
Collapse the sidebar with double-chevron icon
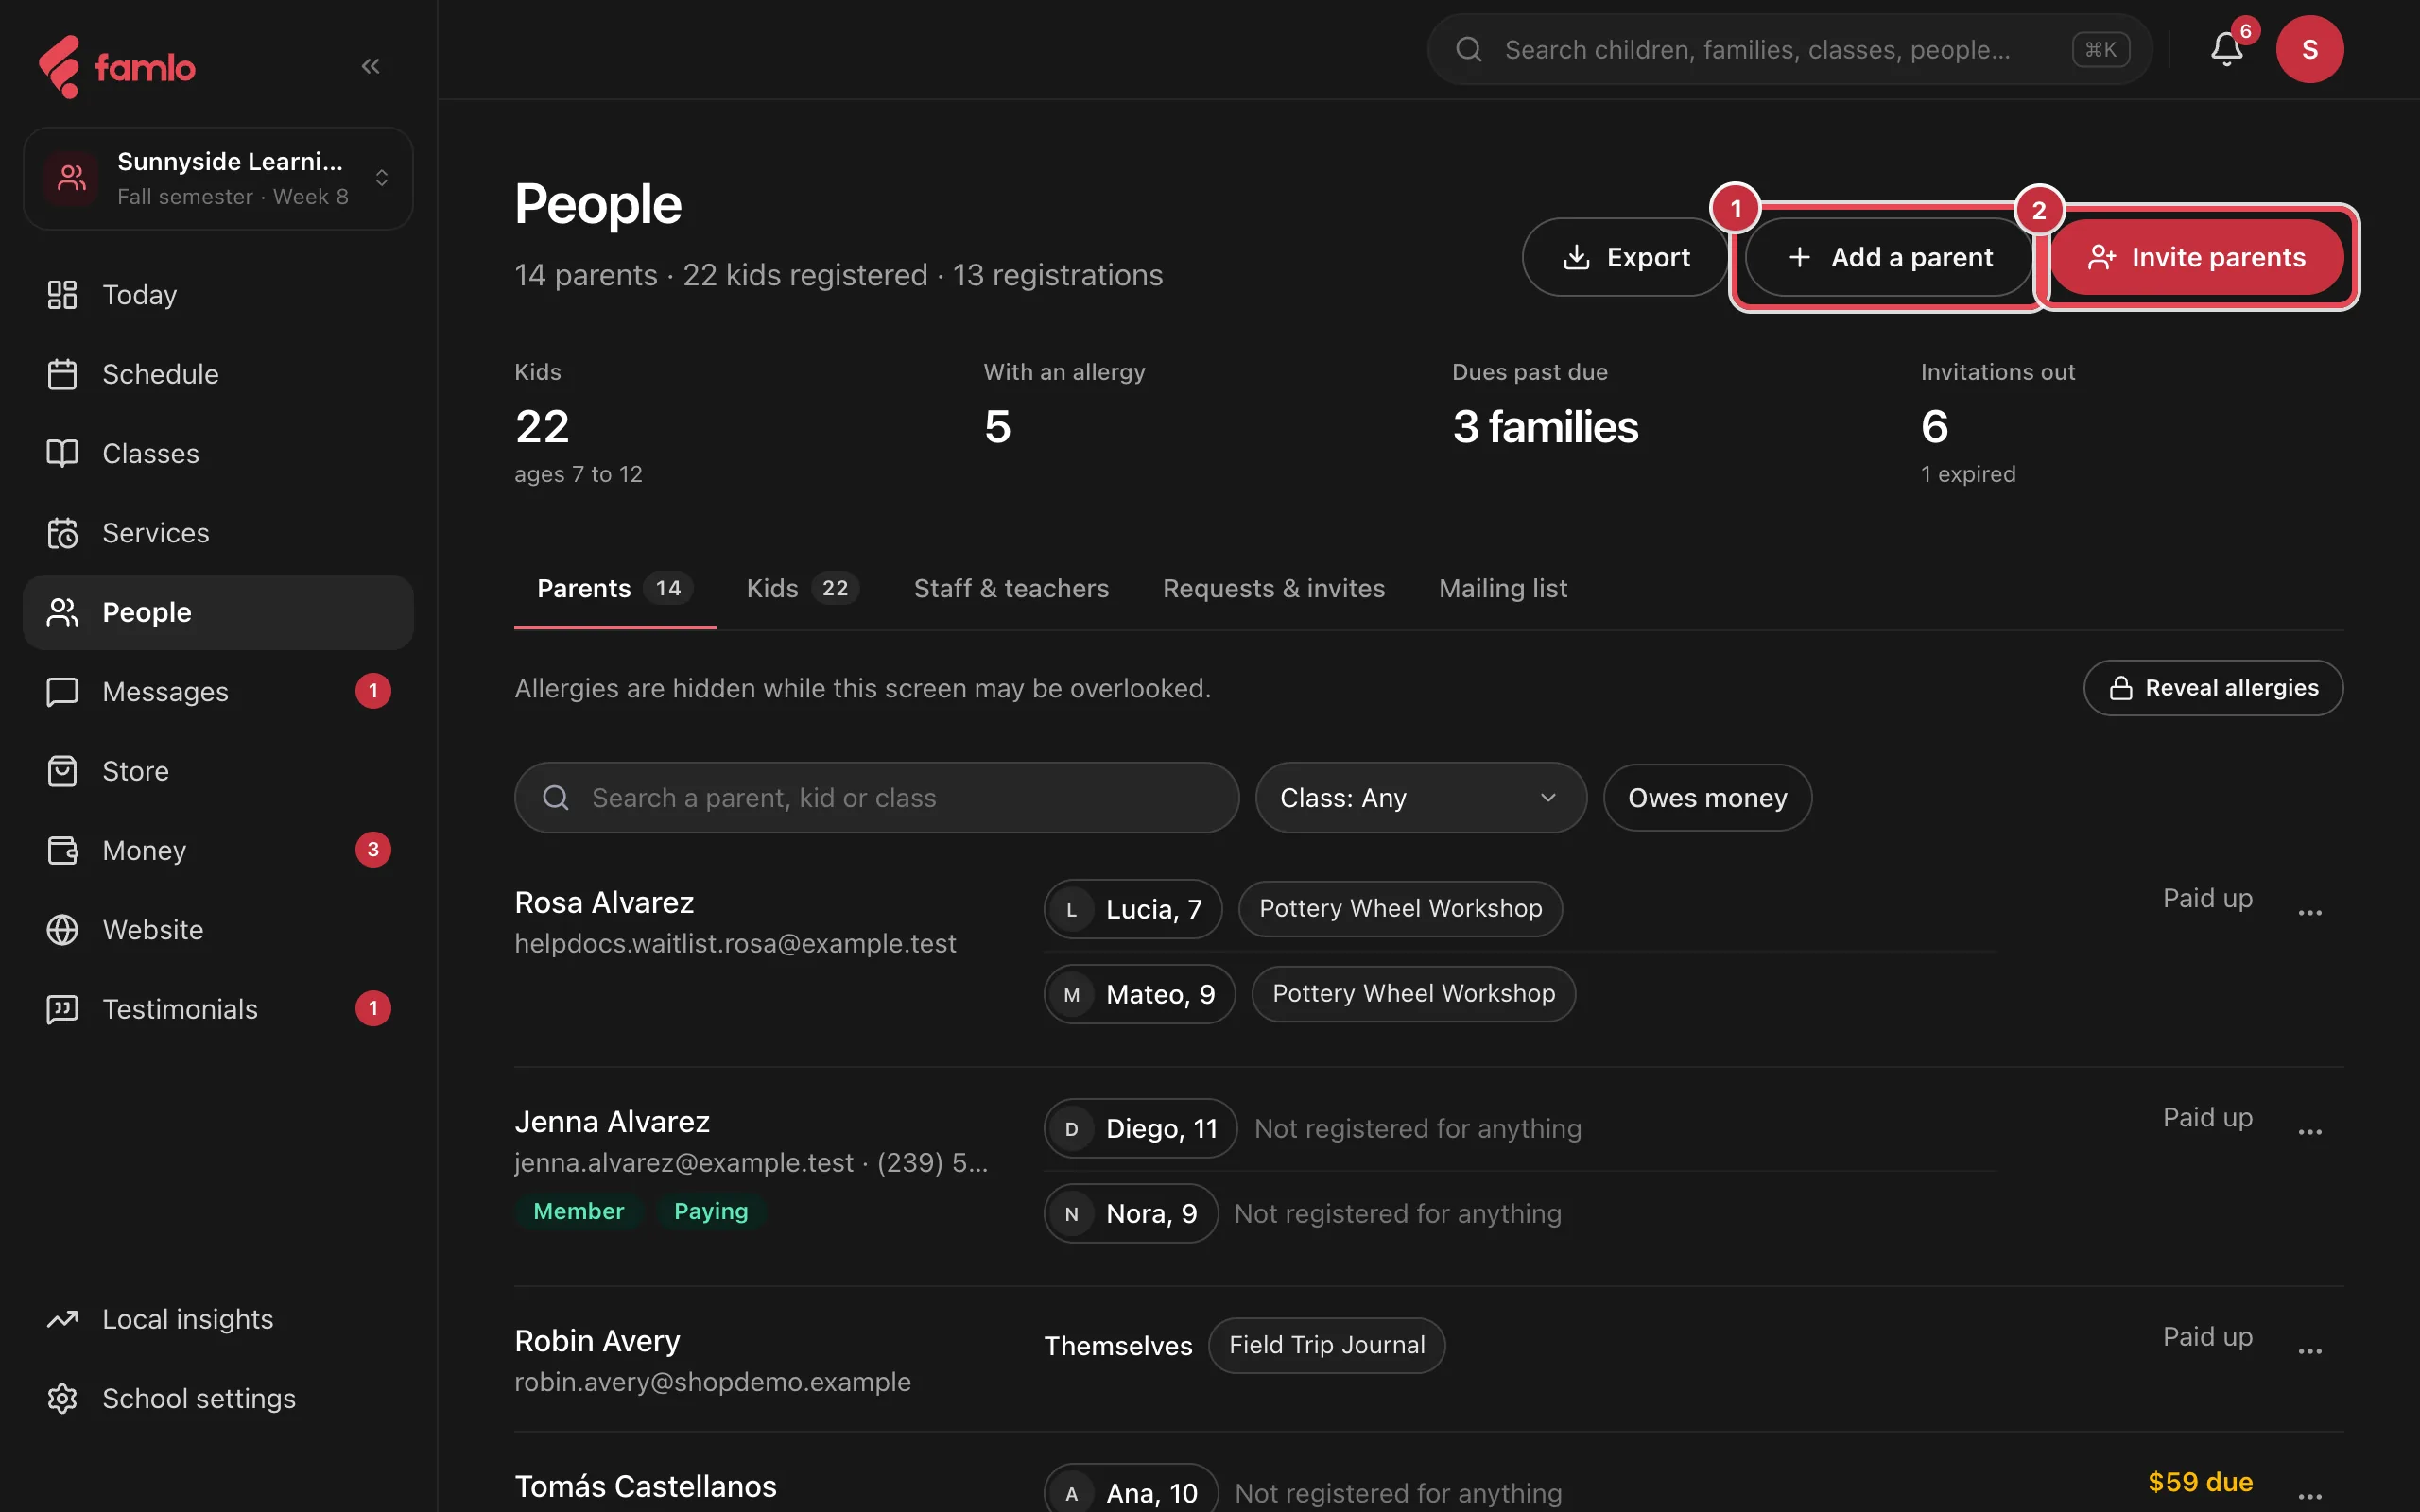coord(371,66)
